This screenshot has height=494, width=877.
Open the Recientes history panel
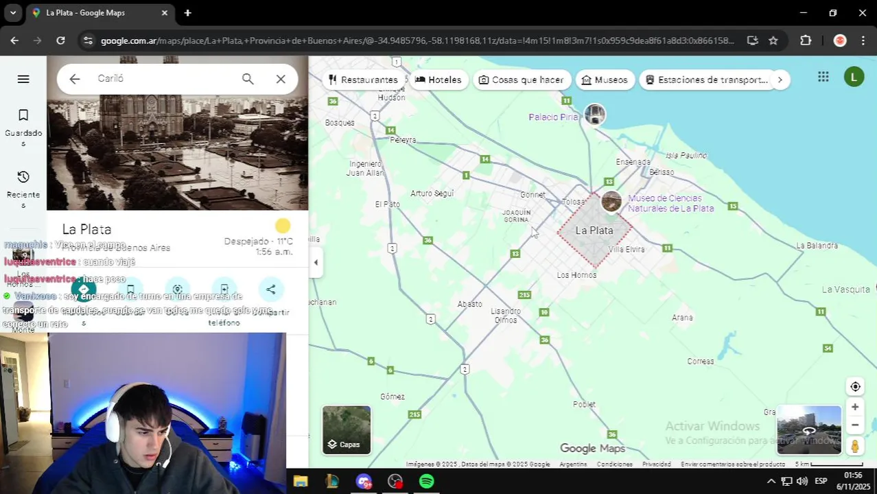(x=23, y=189)
